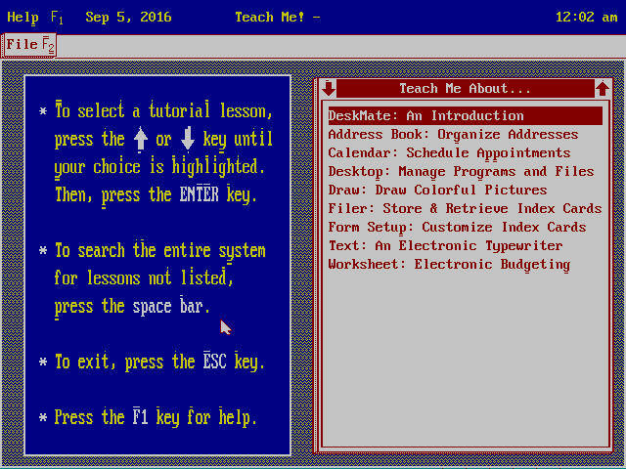The width and height of the screenshot is (626, 469).
Task: Click the Sep 5, 2016 date
Action: 128,18
